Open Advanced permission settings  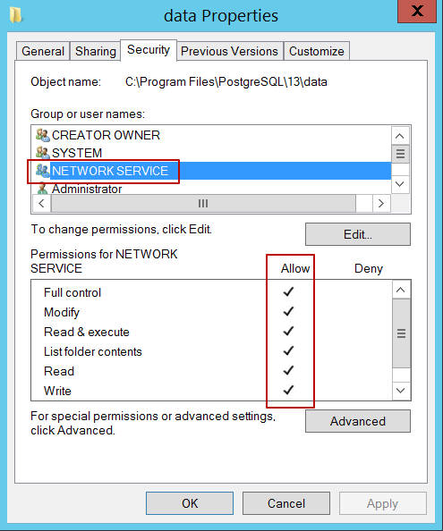click(358, 421)
